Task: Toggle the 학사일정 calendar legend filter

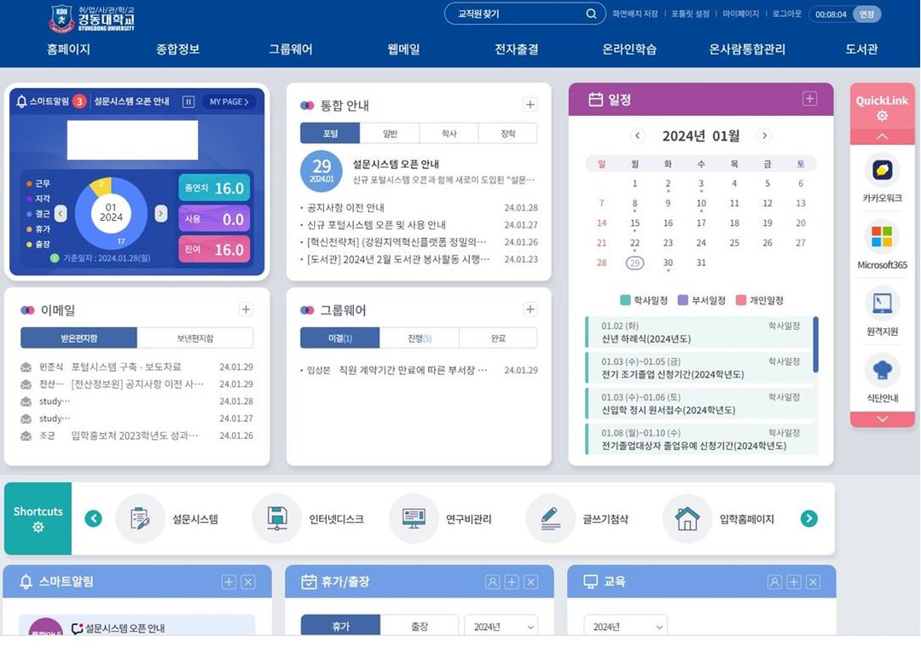Action: click(644, 300)
